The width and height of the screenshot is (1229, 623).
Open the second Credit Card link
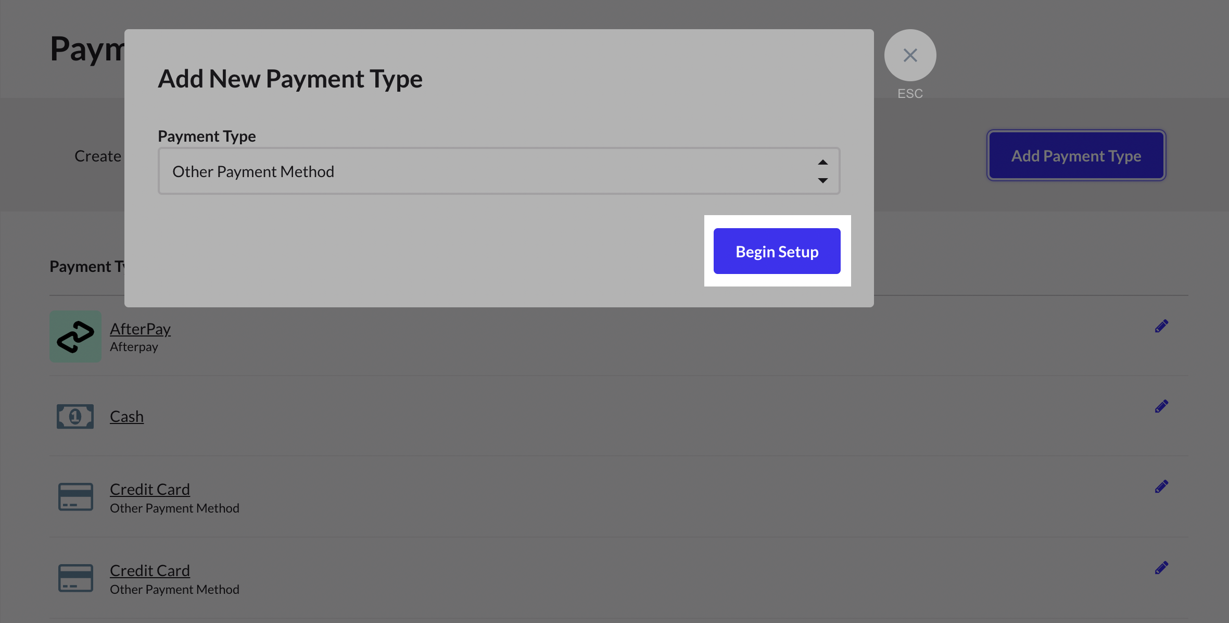pyautogui.click(x=149, y=571)
